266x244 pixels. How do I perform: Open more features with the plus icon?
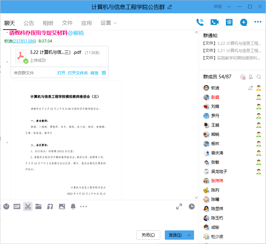click(x=243, y=21)
